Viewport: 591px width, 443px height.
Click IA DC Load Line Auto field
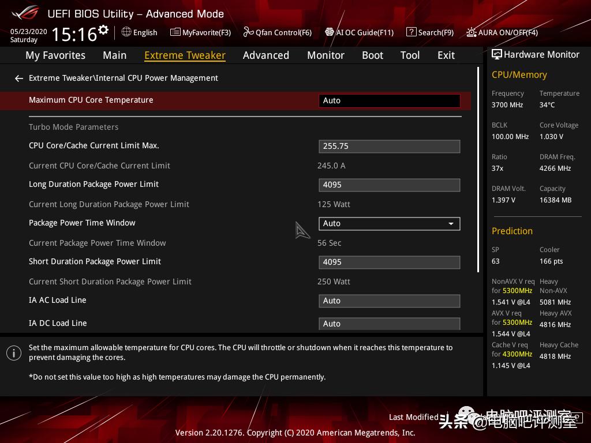[390, 324]
